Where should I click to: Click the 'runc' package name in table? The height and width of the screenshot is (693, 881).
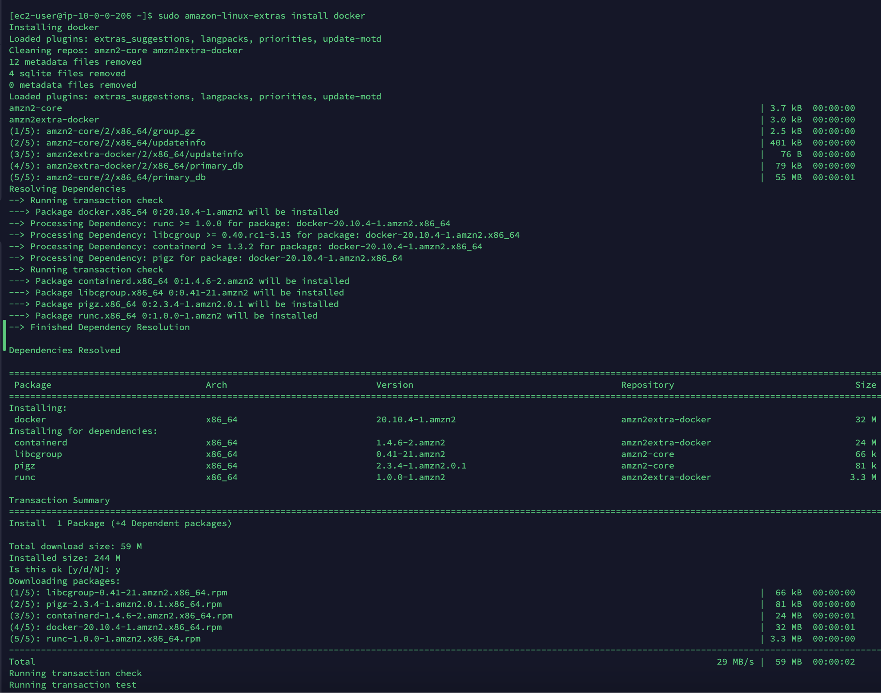click(25, 477)
